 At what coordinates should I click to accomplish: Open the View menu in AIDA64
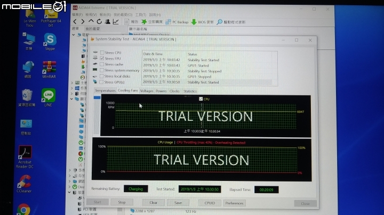coord(91,15)
